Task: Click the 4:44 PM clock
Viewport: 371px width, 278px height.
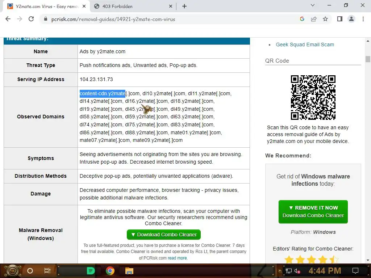Action: coord(325,271)
